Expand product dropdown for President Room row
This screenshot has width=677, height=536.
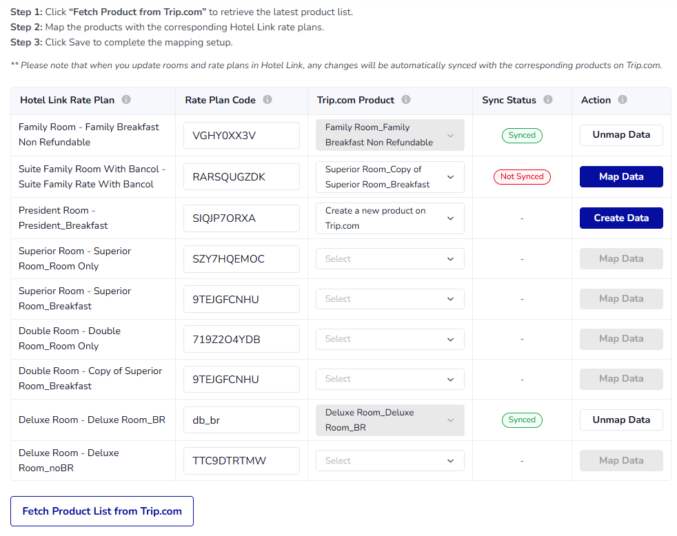(x=390, y=218)
